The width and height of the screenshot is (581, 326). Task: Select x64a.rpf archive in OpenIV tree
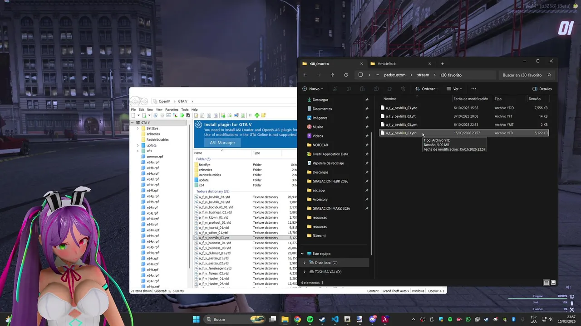point(153,162)
